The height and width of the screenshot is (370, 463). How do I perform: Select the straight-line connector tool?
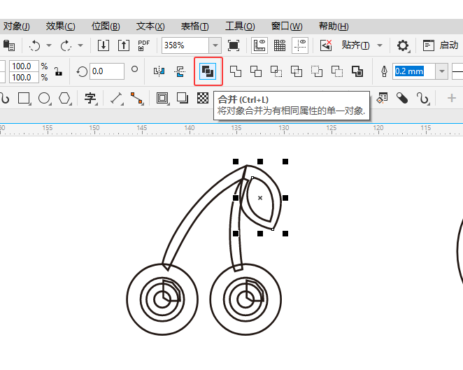[x=136, y=99]
